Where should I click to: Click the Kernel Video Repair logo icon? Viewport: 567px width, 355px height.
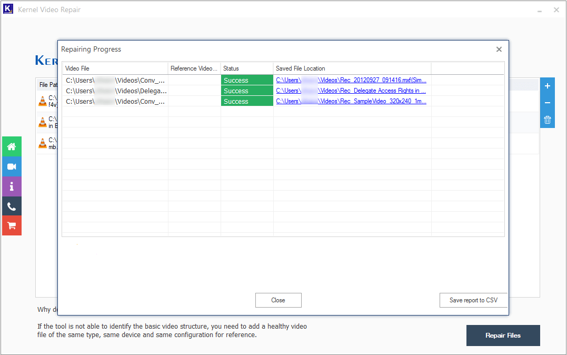(x=8, y=9)
